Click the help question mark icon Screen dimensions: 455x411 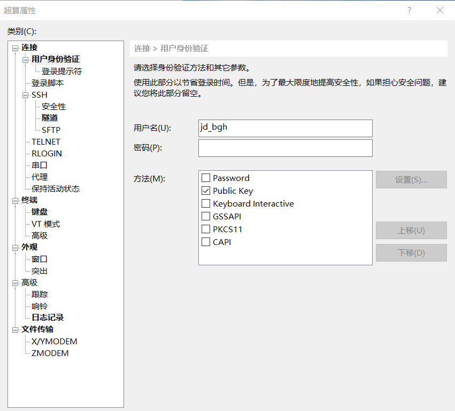pyautogui.click(x=410, y=10)
